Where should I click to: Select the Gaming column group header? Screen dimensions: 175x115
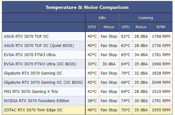pos(145,18)
